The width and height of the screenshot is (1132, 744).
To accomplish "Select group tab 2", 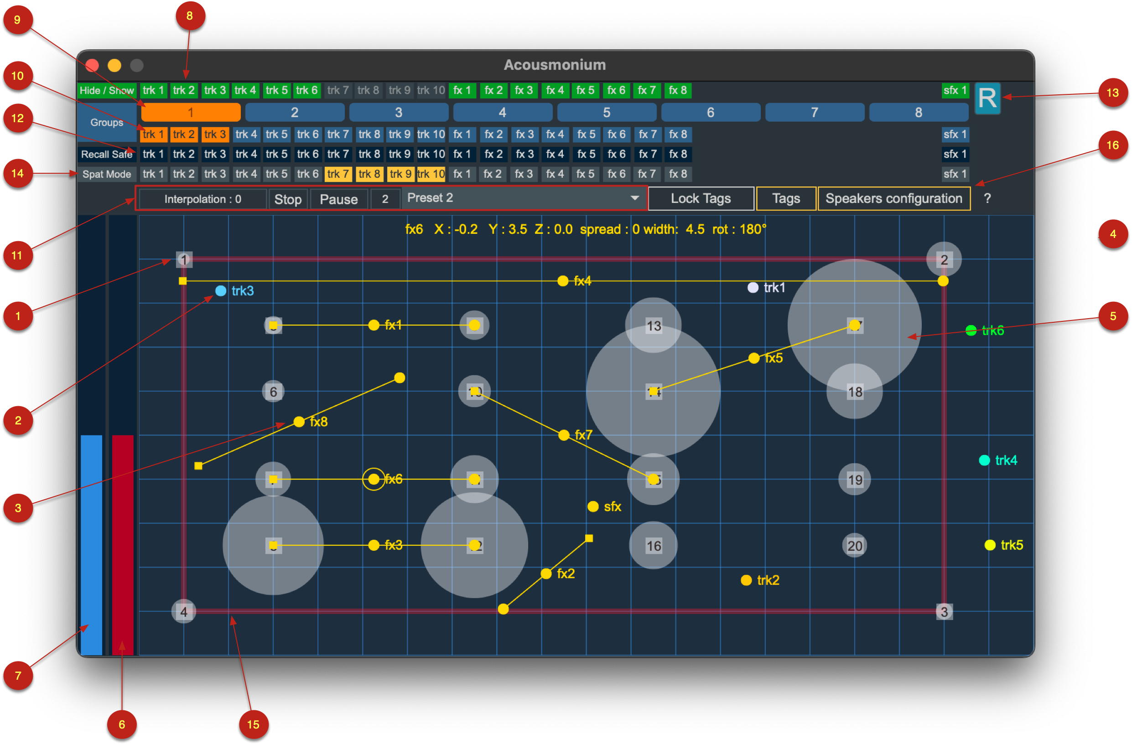I will [x=295, y=113].
